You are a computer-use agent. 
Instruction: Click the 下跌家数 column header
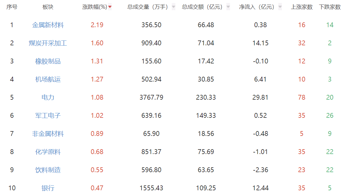point(330,7)
